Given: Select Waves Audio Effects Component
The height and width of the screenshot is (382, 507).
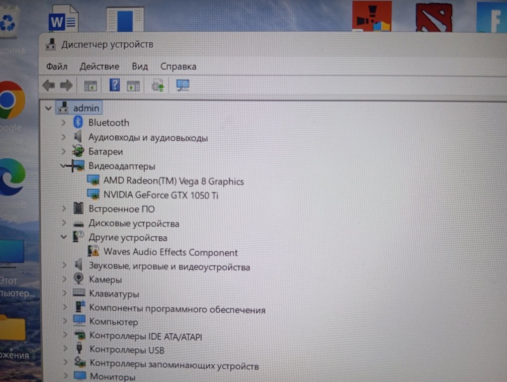Looking at the screenshot, I should 170,252.
